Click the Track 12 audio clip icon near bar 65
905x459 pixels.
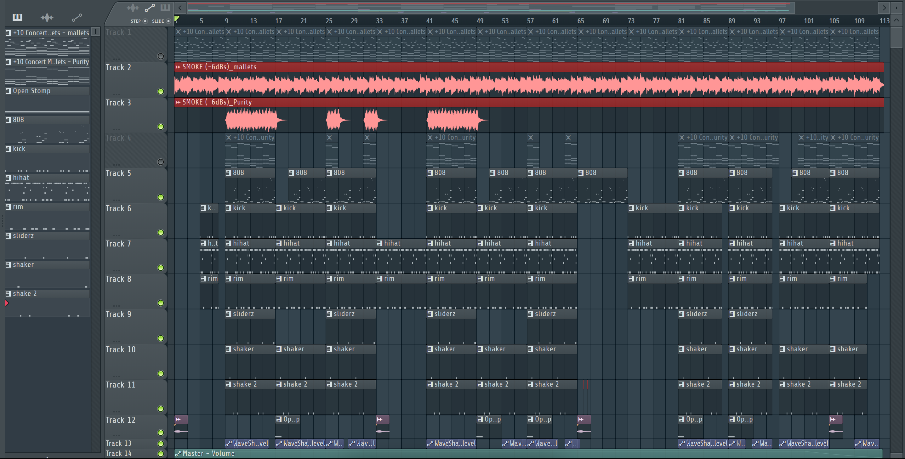(x=581, y=419)
